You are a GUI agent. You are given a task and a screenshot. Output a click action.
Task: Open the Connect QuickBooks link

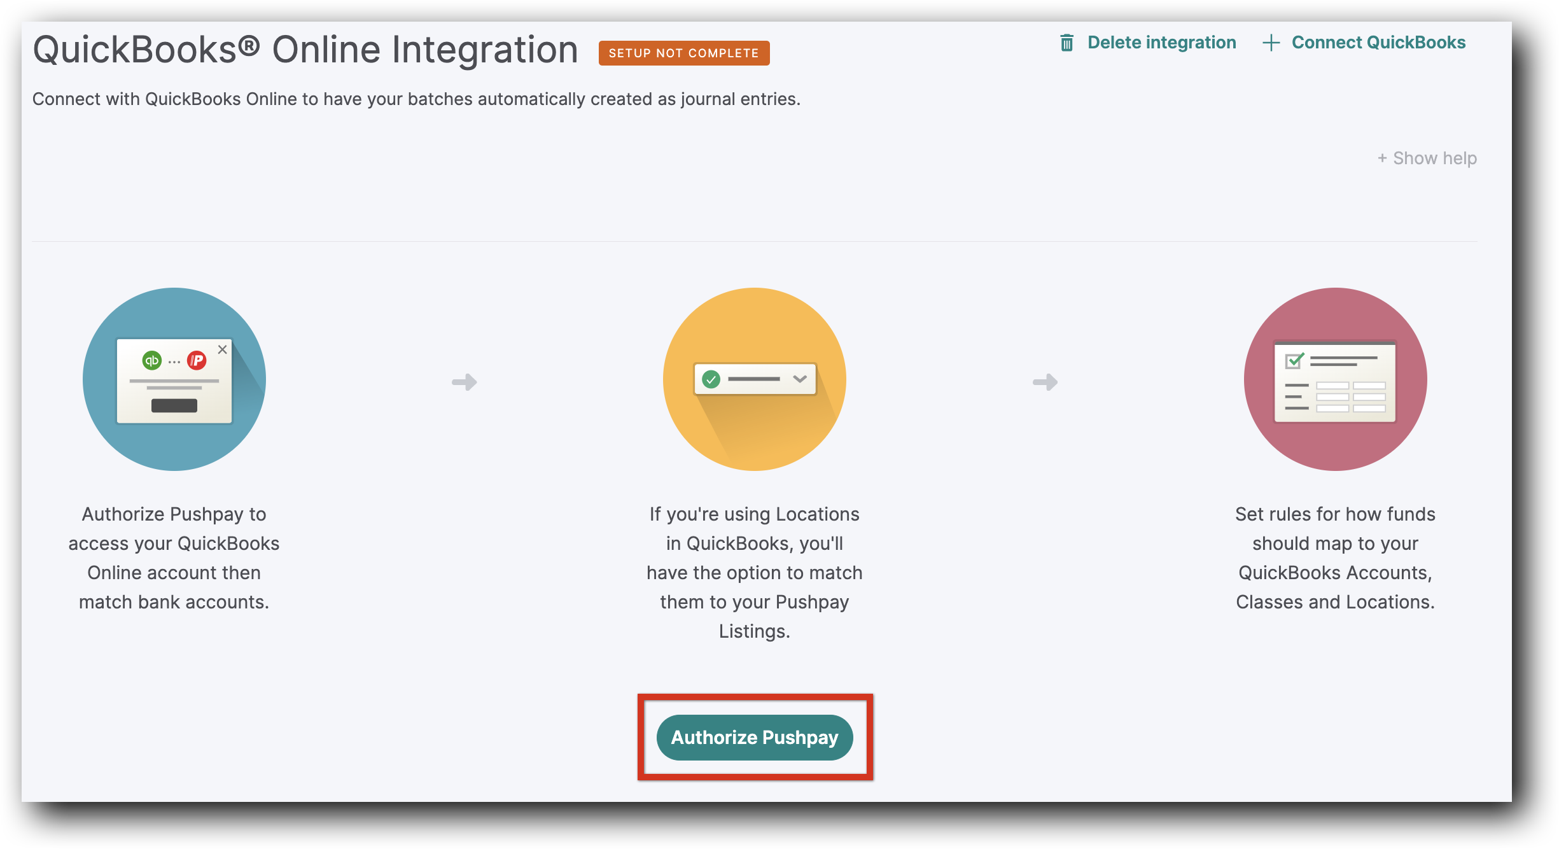click(1378, 43)
